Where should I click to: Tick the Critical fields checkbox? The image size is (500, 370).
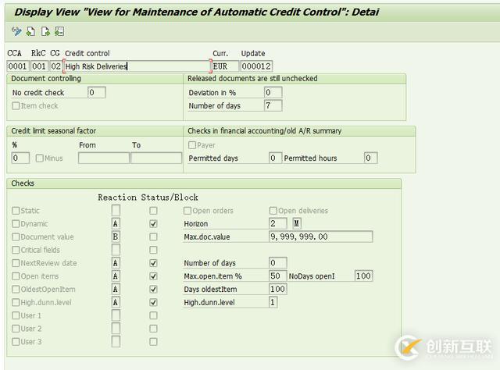point(16,250)
